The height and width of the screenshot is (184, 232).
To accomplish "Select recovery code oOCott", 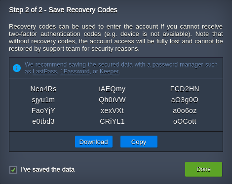I will [x=185, y=121].
